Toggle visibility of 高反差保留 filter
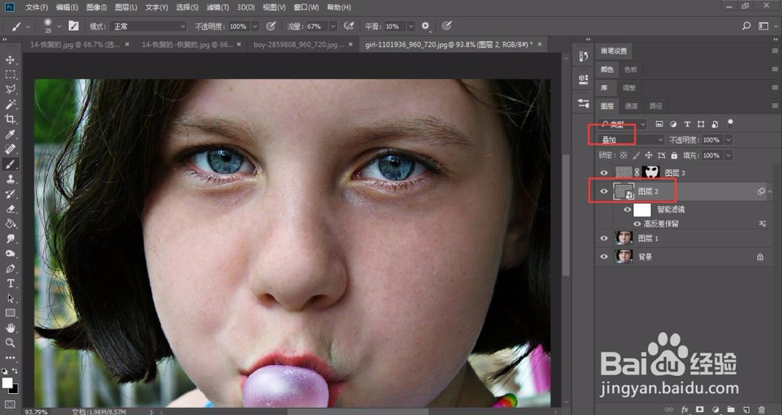This screenshot has width=782, height=415. click(637, 224)
